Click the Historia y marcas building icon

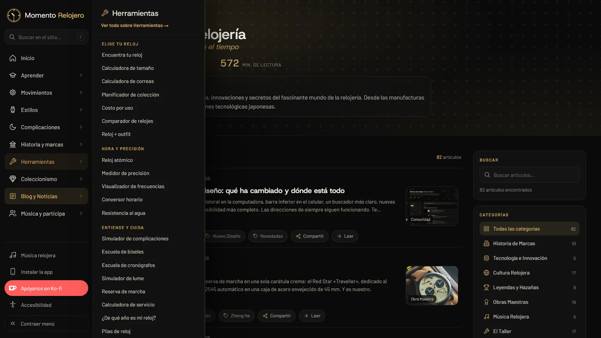click(x=13, y=145)
